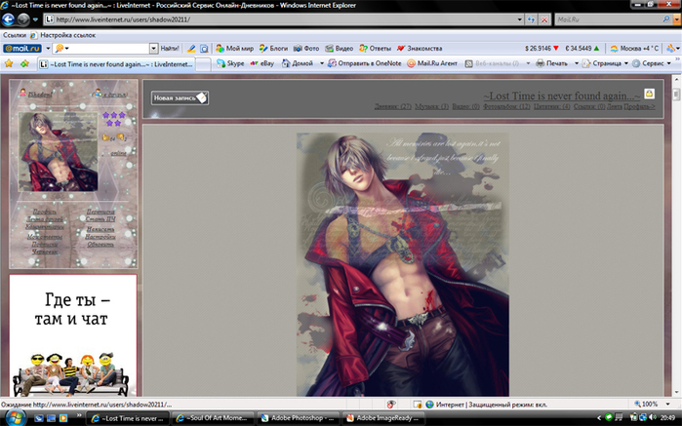The image size is (682, 426).
Task: Open Ответы toolbar item
Action: (x=375, y=48)
